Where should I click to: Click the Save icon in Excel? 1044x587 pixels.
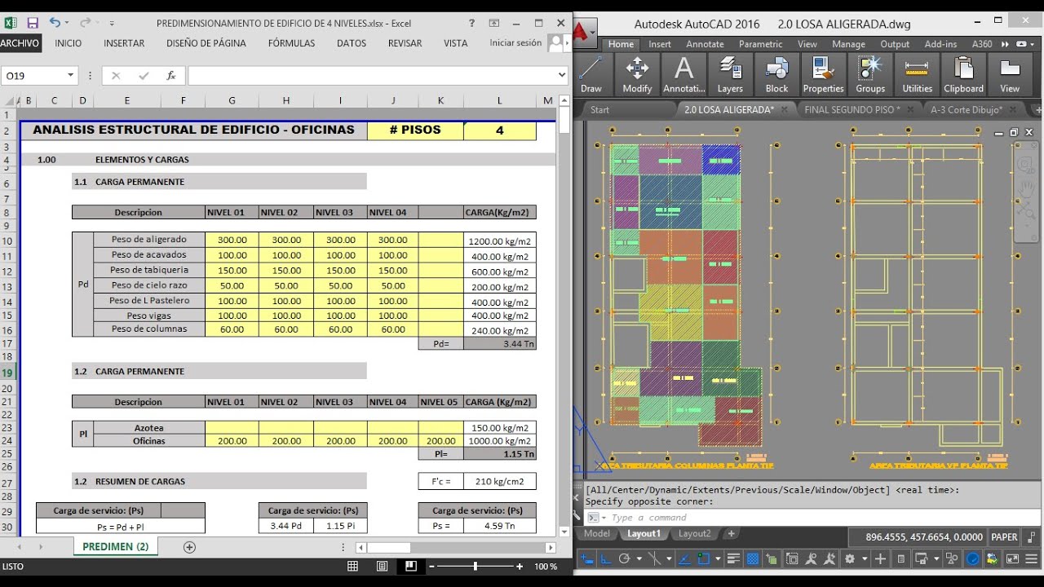tap(33, 23)
